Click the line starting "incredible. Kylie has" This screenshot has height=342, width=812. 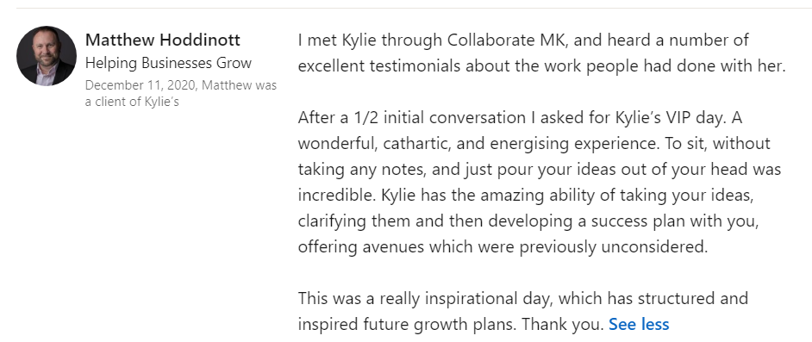525,195
